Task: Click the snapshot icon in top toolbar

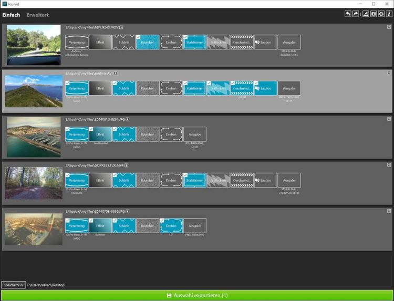Action: click(x=374, y=14)
